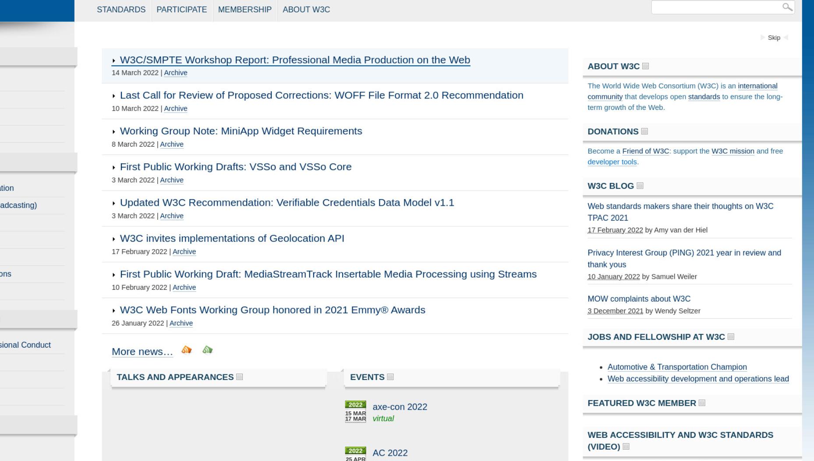The height and width of the screenshot is (461, 814).
Task: Click the Skip link
Action: (x=774, y=38)
